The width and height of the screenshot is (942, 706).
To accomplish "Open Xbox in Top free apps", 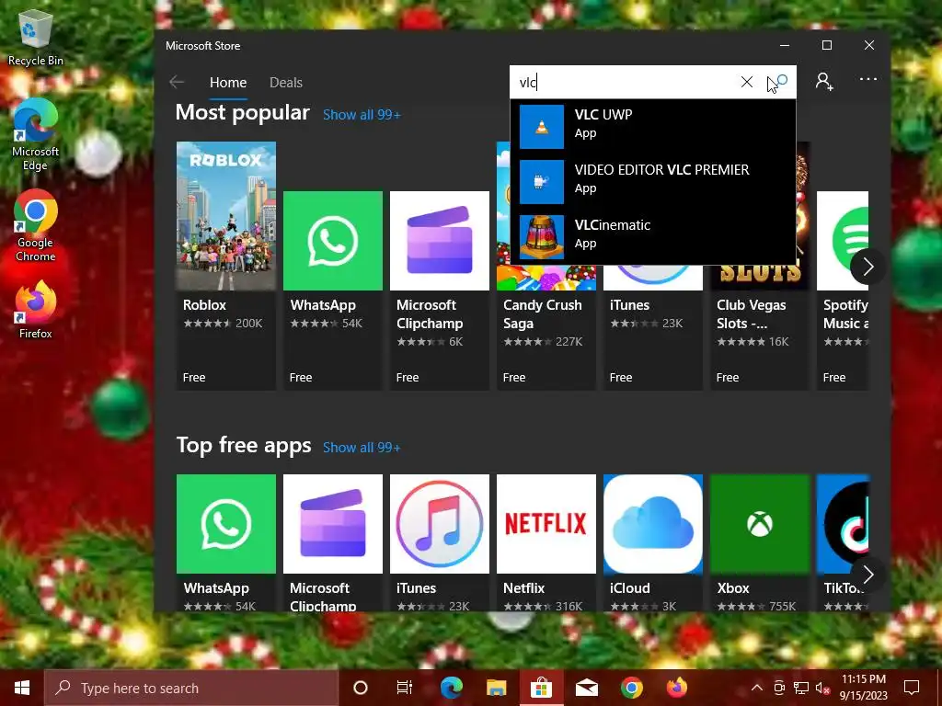I will 760,542.
